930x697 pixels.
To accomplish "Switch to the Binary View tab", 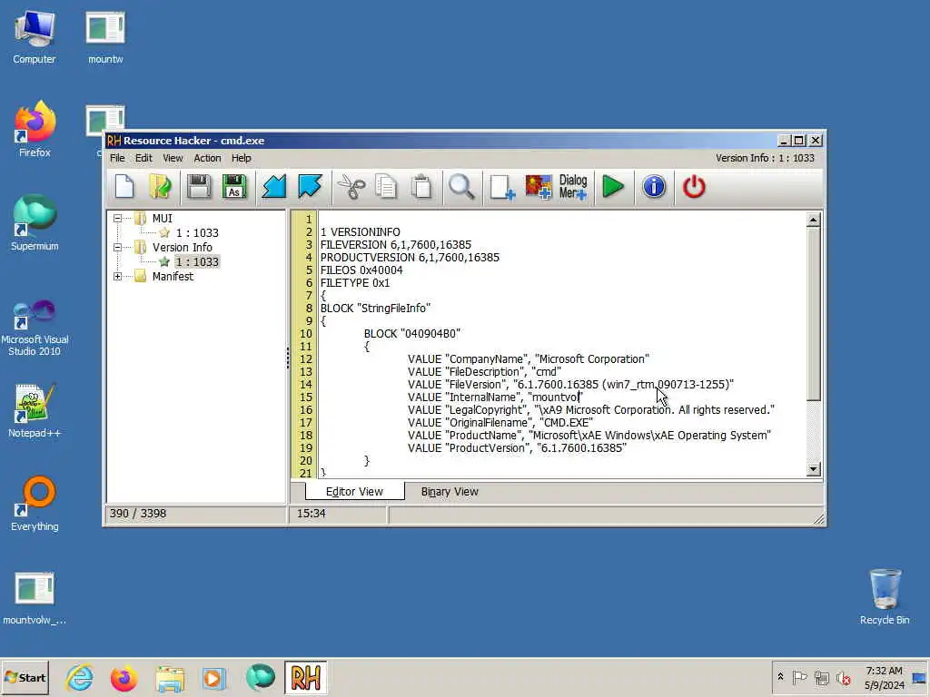I will [450, 492].
